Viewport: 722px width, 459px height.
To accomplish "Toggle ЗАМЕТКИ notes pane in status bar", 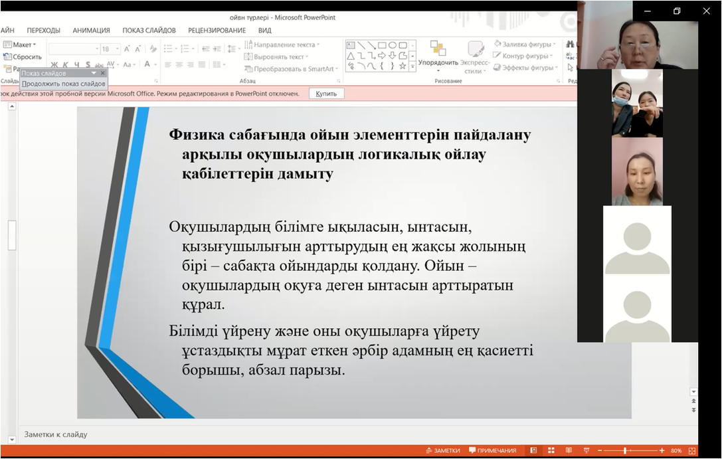I will [x=443, y=450].
